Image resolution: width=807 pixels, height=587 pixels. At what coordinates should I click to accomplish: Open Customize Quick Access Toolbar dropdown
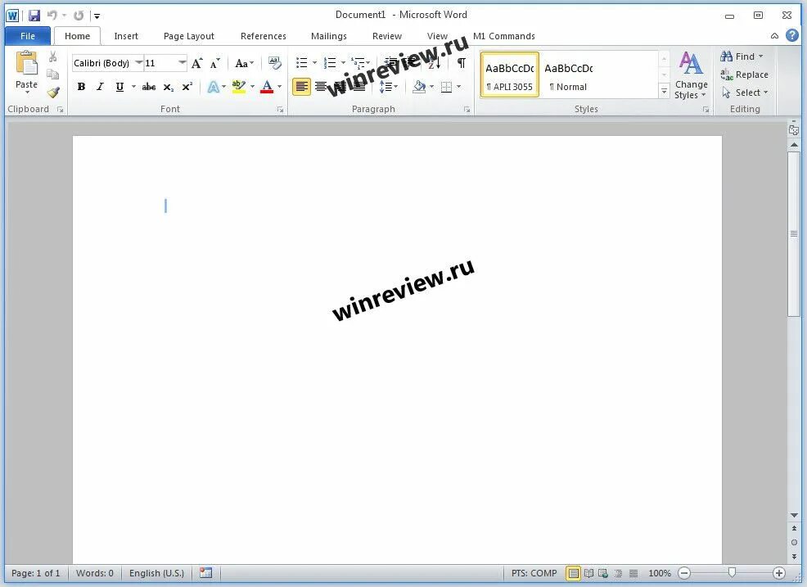(97, 16)
